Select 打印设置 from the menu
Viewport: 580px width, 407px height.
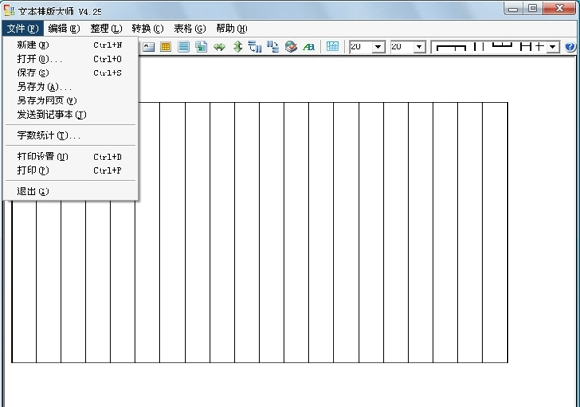43,157
